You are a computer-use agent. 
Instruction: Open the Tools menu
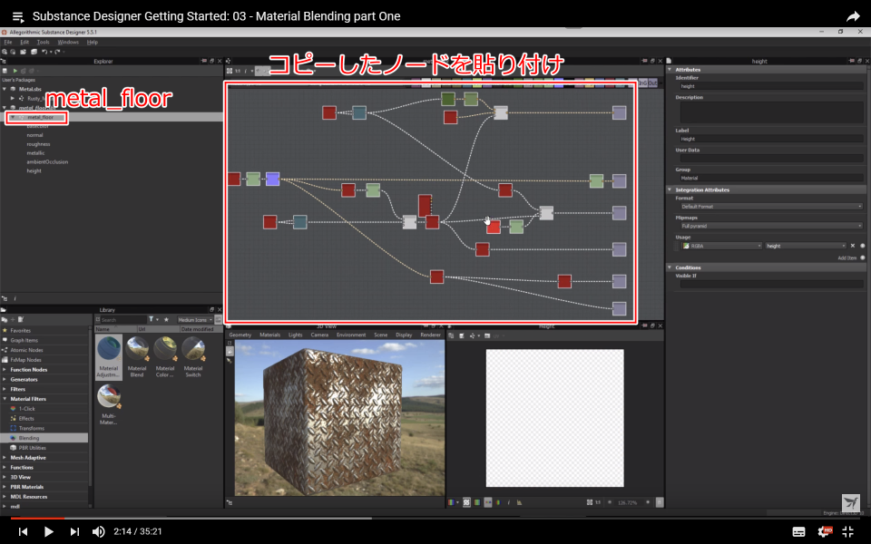[43, 43]
